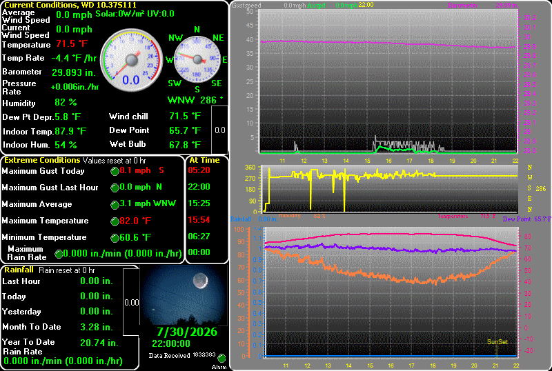The image size is (552, 371).
Task: Click the Year To Date rainfall 20.74 in.
Action: (x=99, y=343)
